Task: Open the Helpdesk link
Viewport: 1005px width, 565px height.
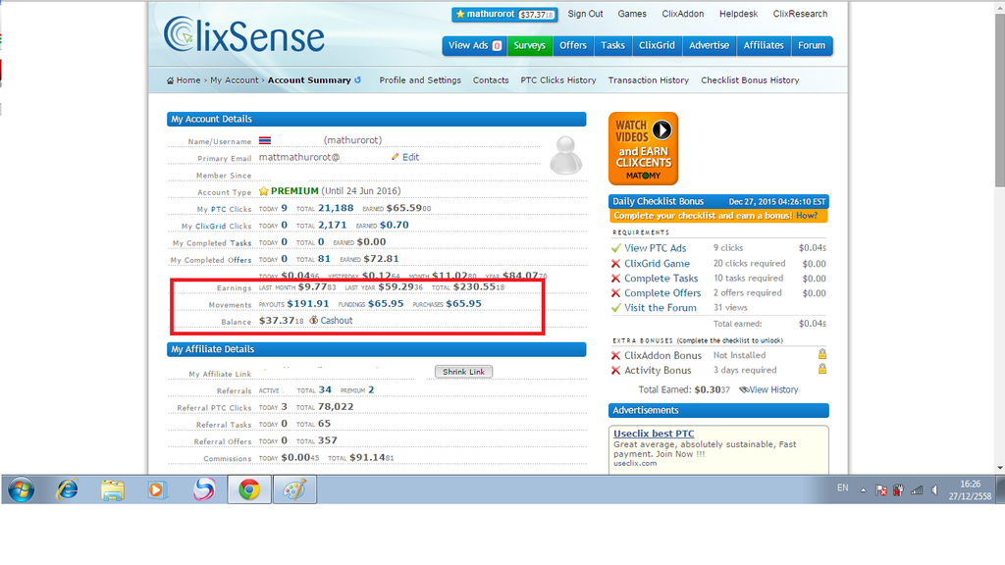Action: click(738, 14)
